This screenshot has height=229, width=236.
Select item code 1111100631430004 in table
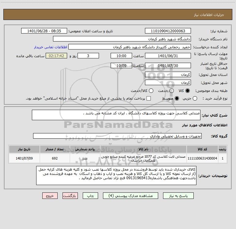point(202,158)
